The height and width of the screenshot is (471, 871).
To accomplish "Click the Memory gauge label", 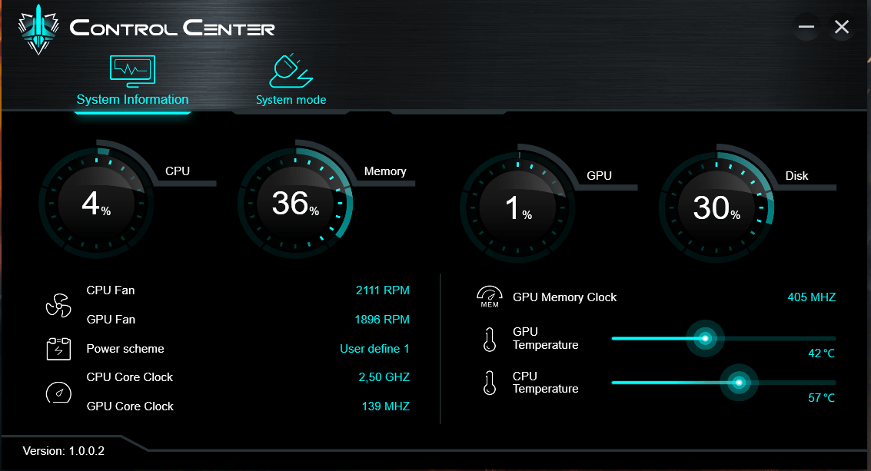I will [385, 171].
